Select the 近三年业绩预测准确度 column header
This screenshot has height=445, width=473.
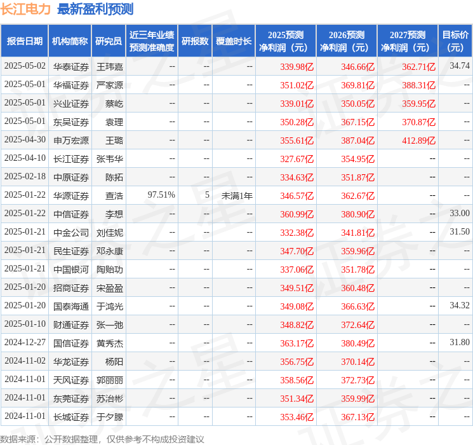click(x=152, y=41)
